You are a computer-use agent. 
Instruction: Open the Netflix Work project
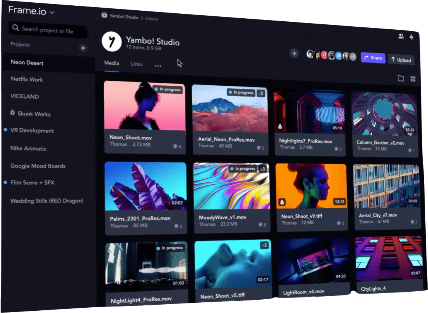[27, 80]
